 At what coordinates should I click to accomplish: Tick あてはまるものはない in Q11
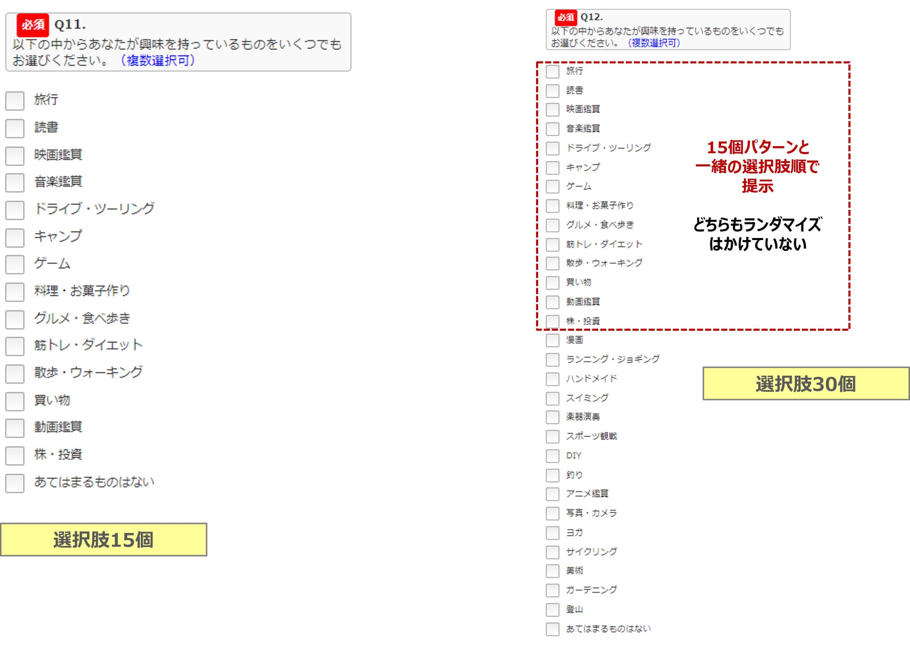(15, 483)
